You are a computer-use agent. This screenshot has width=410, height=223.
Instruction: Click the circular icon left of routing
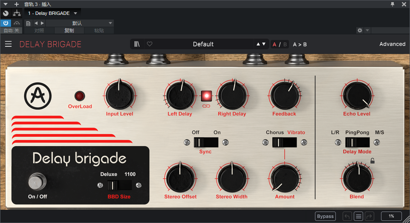pyautogui.click(x=6, y=13)
